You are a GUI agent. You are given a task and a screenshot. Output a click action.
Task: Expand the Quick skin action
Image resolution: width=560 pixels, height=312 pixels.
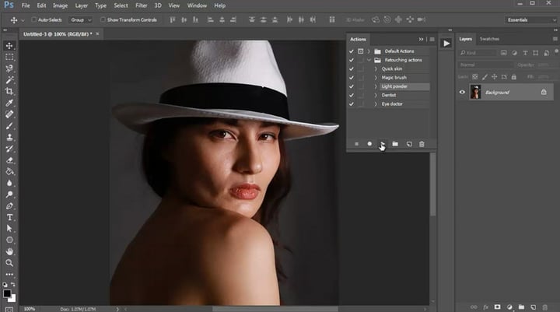(376, 68)
